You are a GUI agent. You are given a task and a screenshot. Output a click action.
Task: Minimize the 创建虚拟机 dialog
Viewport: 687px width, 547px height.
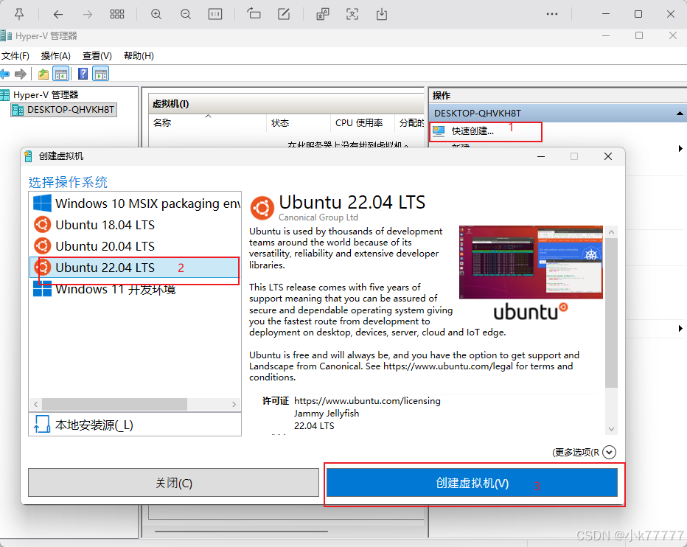pyautogui.click(x=541, y=156)
